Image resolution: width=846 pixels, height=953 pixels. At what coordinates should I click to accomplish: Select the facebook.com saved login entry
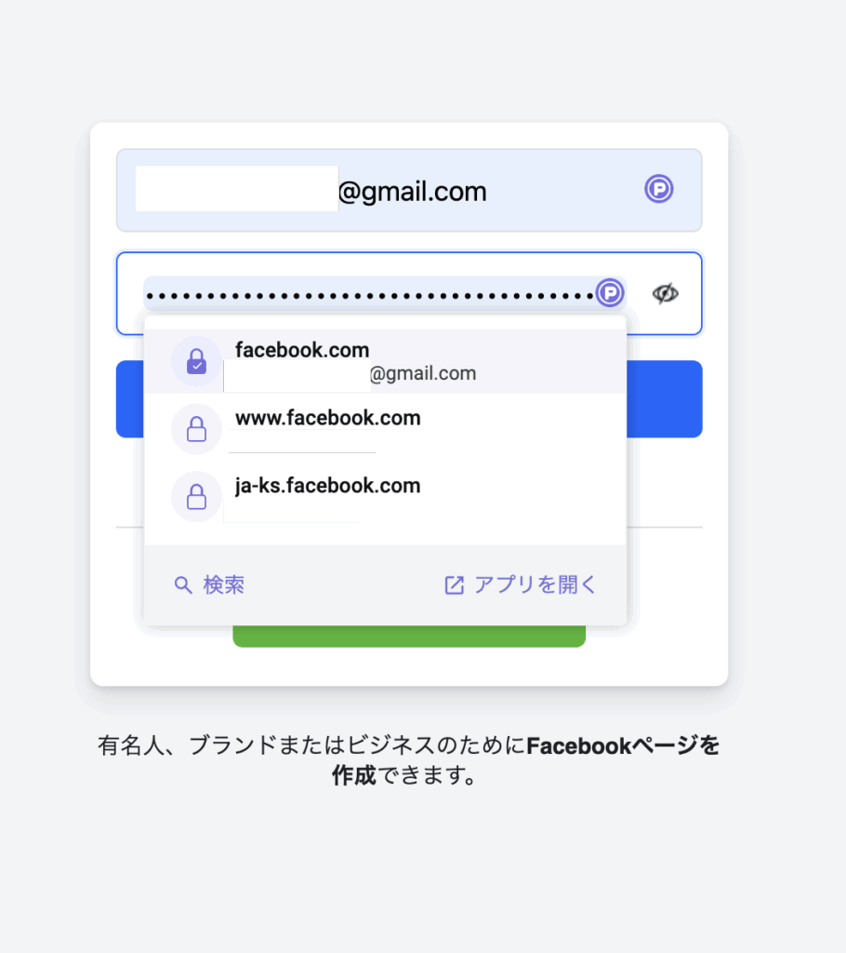(385, 361)
